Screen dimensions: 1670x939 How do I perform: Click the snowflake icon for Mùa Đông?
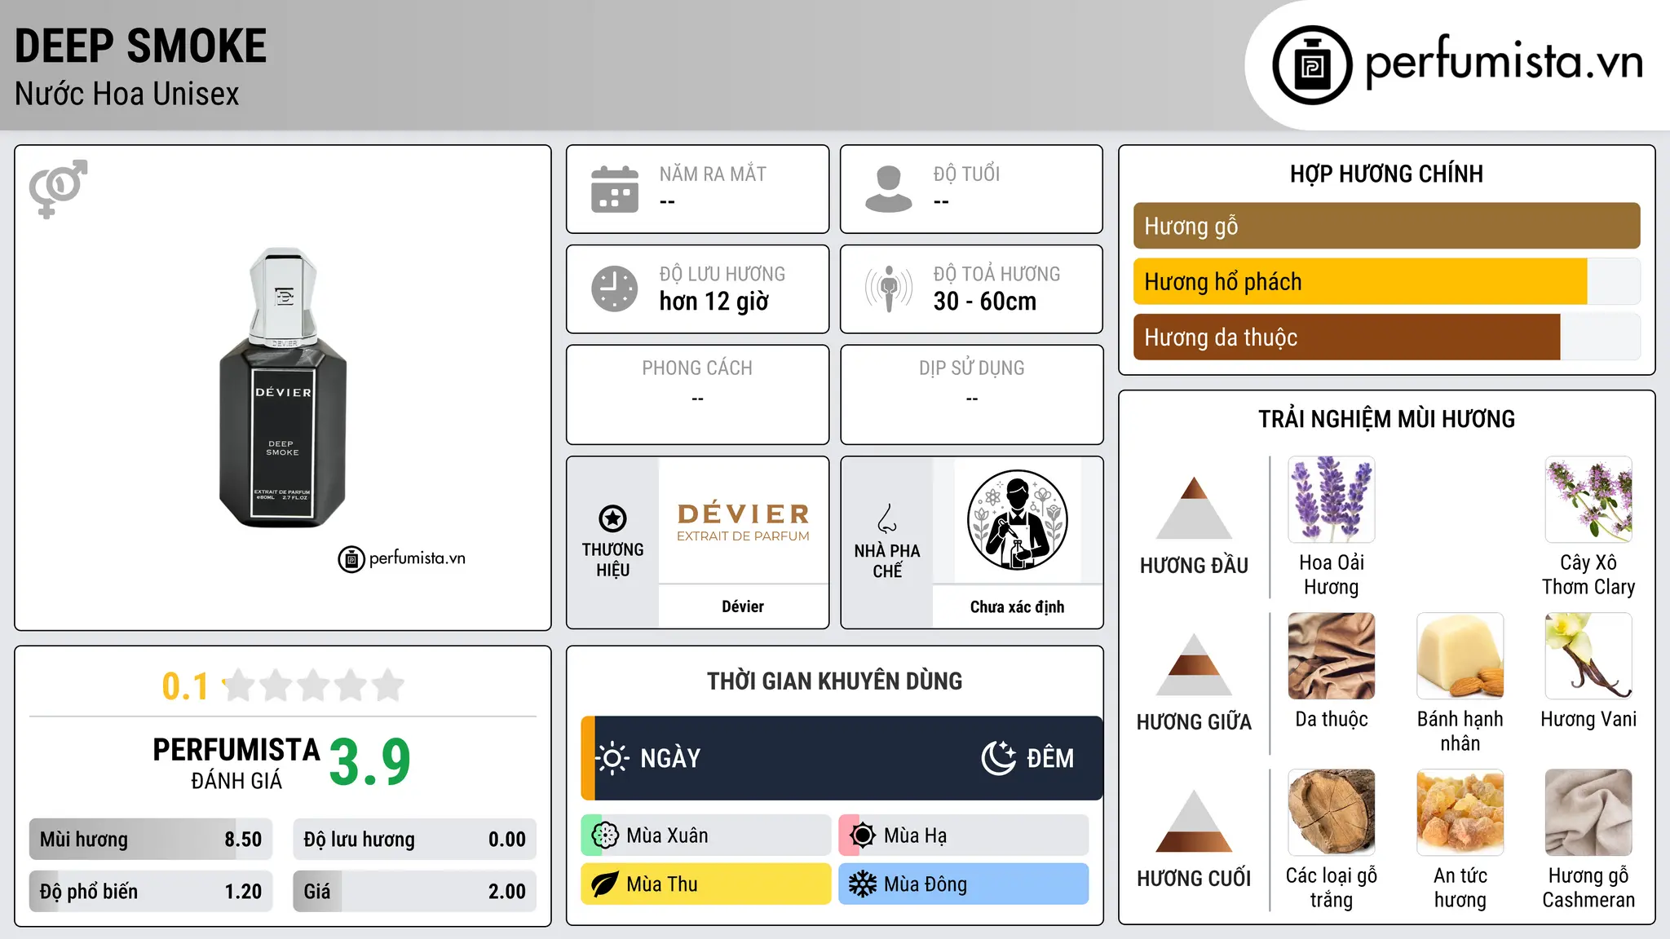pyautogui.click(x=863, y=884)
